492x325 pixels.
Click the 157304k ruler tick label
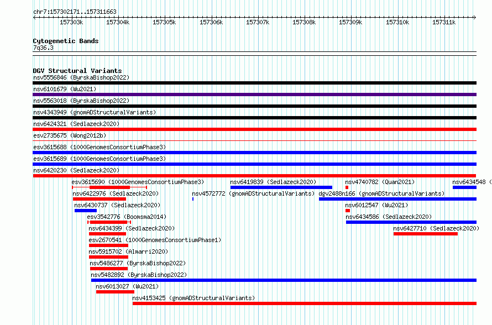pos(118,22)
